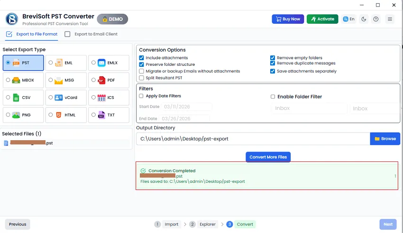Select ICS export type radio

(93, 98)
